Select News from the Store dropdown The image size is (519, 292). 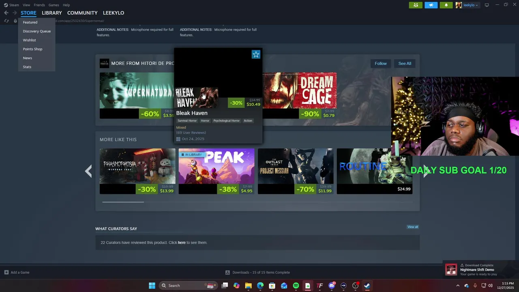[27, 58]
